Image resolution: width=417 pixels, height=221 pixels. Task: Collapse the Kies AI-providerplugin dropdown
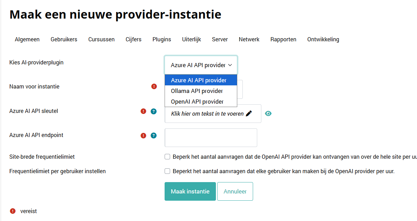(x=201, y=65)
